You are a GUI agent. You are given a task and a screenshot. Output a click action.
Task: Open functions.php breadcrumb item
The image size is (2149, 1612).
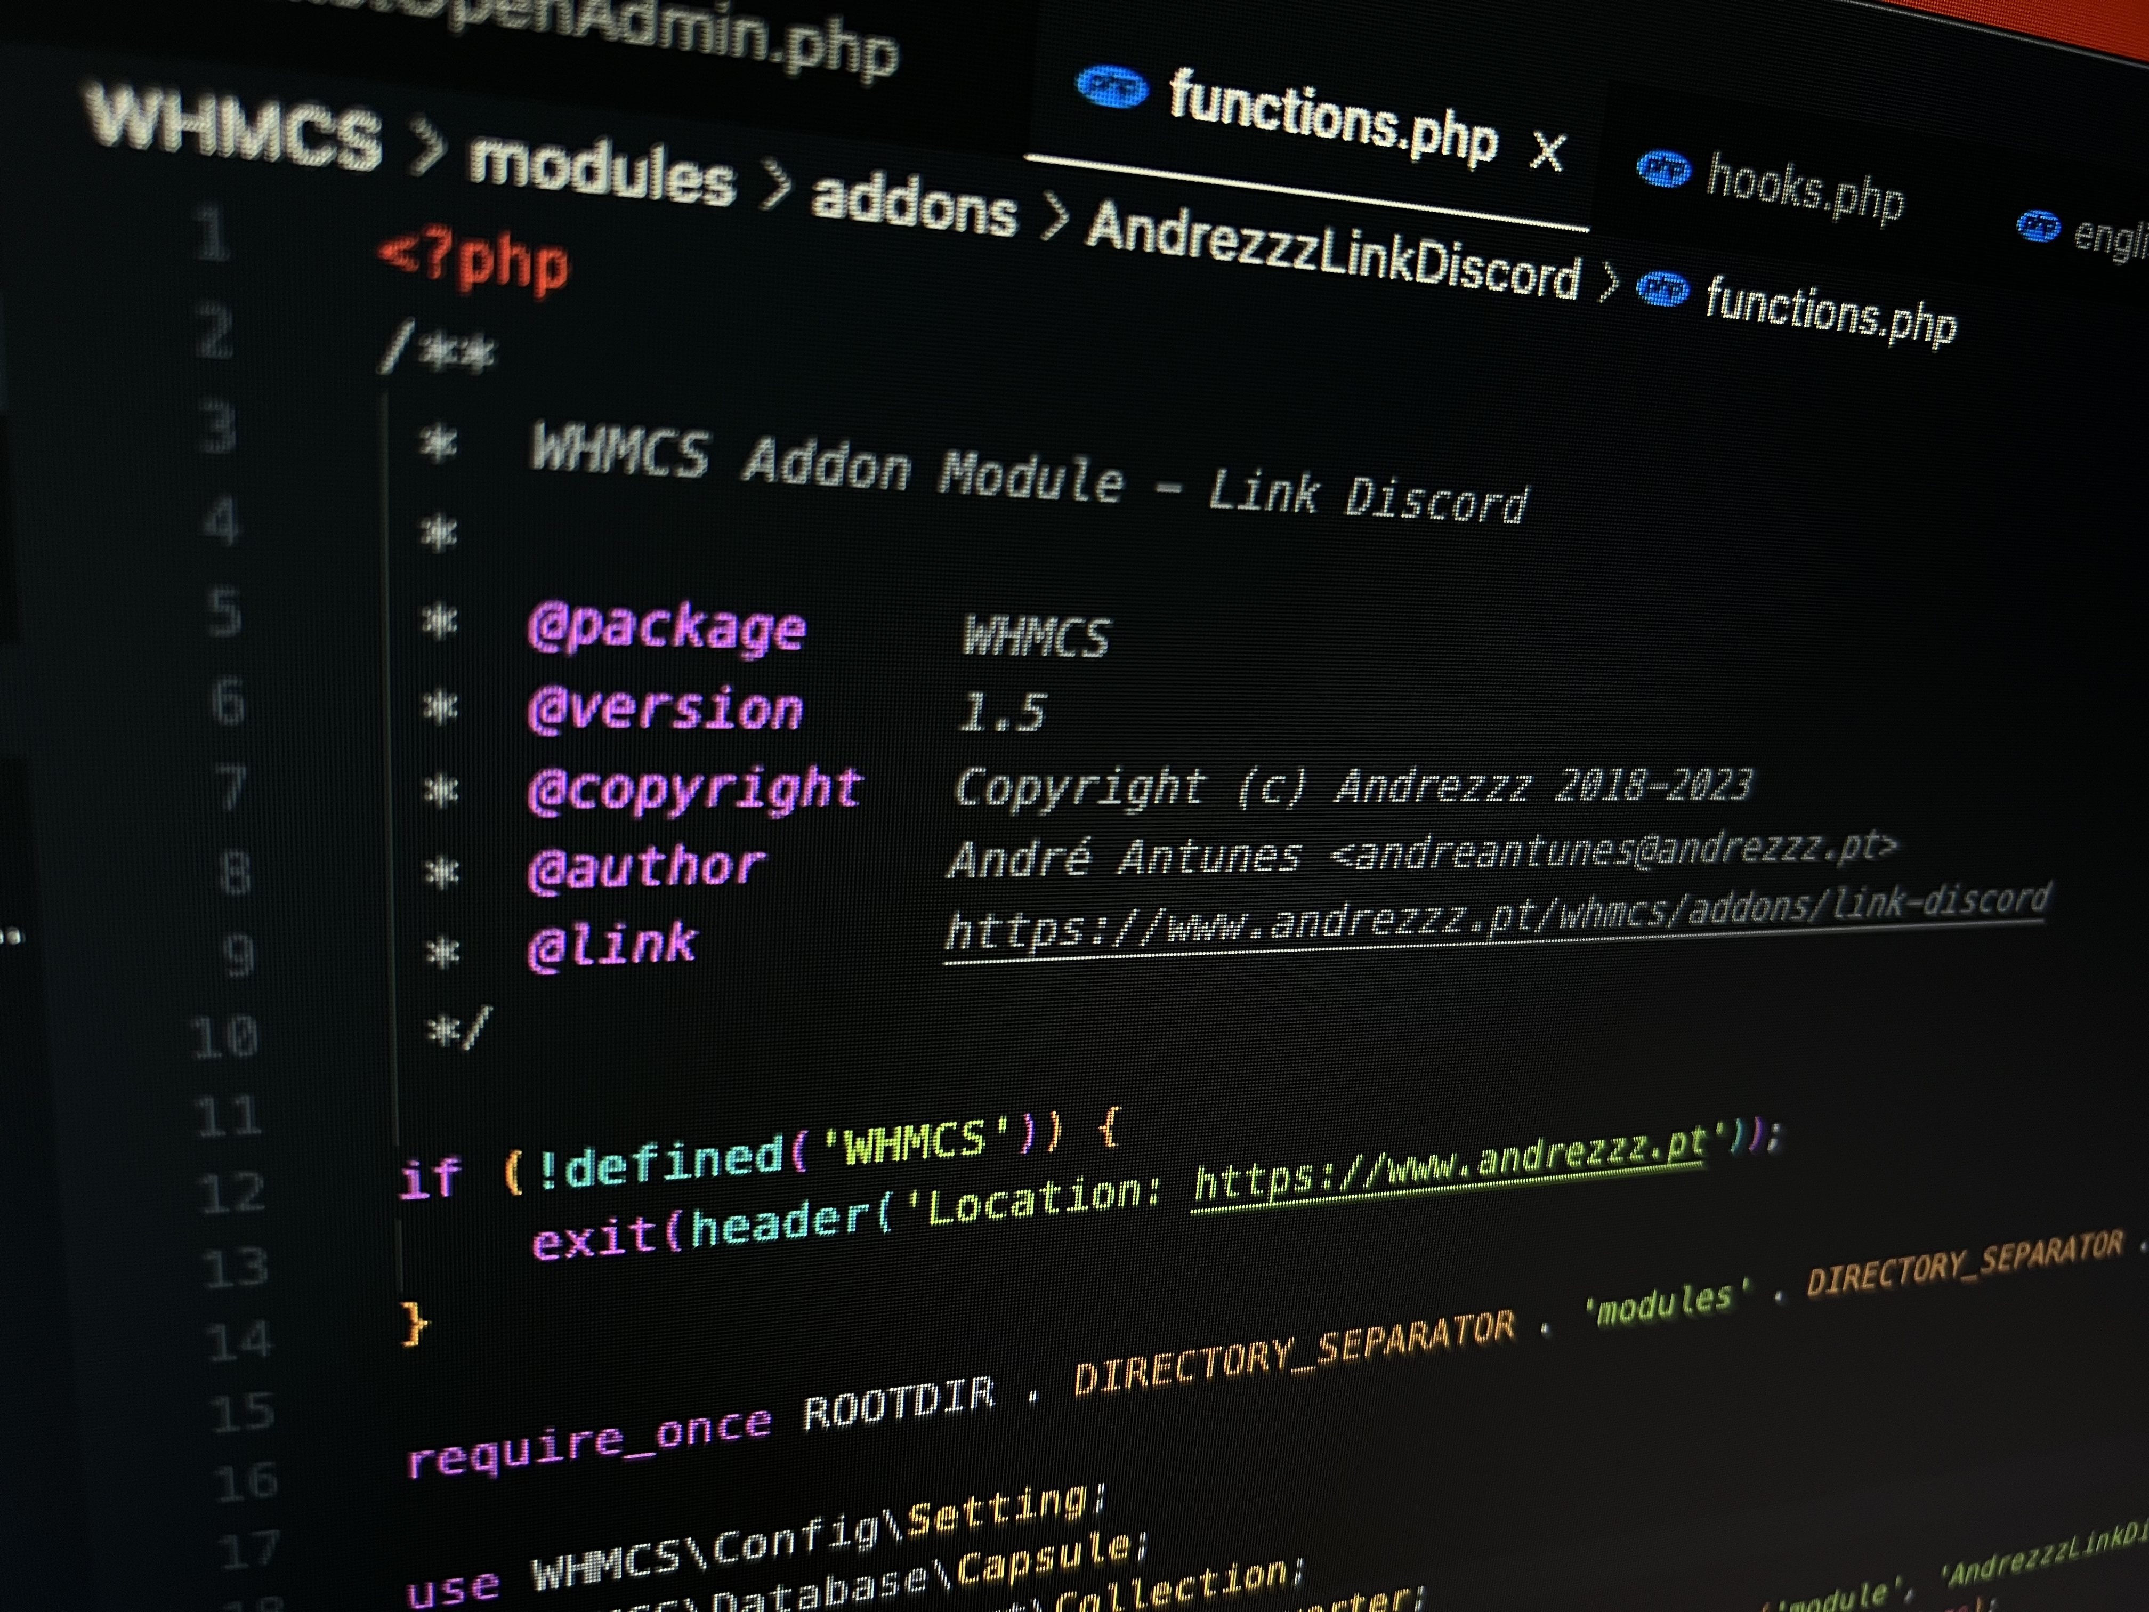1831,309
